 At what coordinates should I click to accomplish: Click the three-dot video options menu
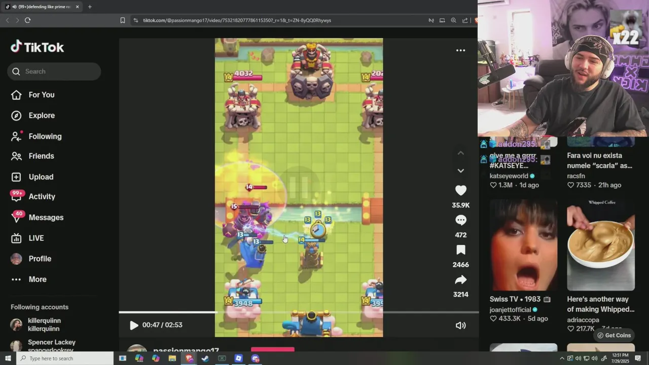[460, 50]
